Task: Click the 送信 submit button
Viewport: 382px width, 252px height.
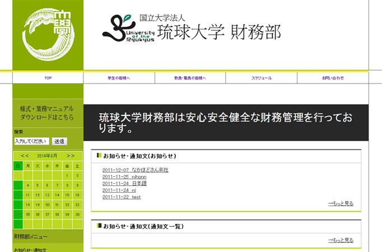Action: 59,142
